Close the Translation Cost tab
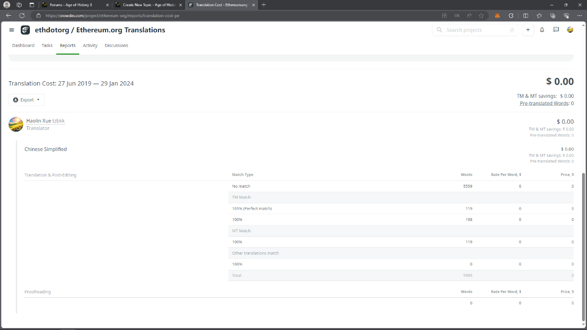The height and width of the screenshot is (330, 587). pyautogui.click(x=253, y=4)
